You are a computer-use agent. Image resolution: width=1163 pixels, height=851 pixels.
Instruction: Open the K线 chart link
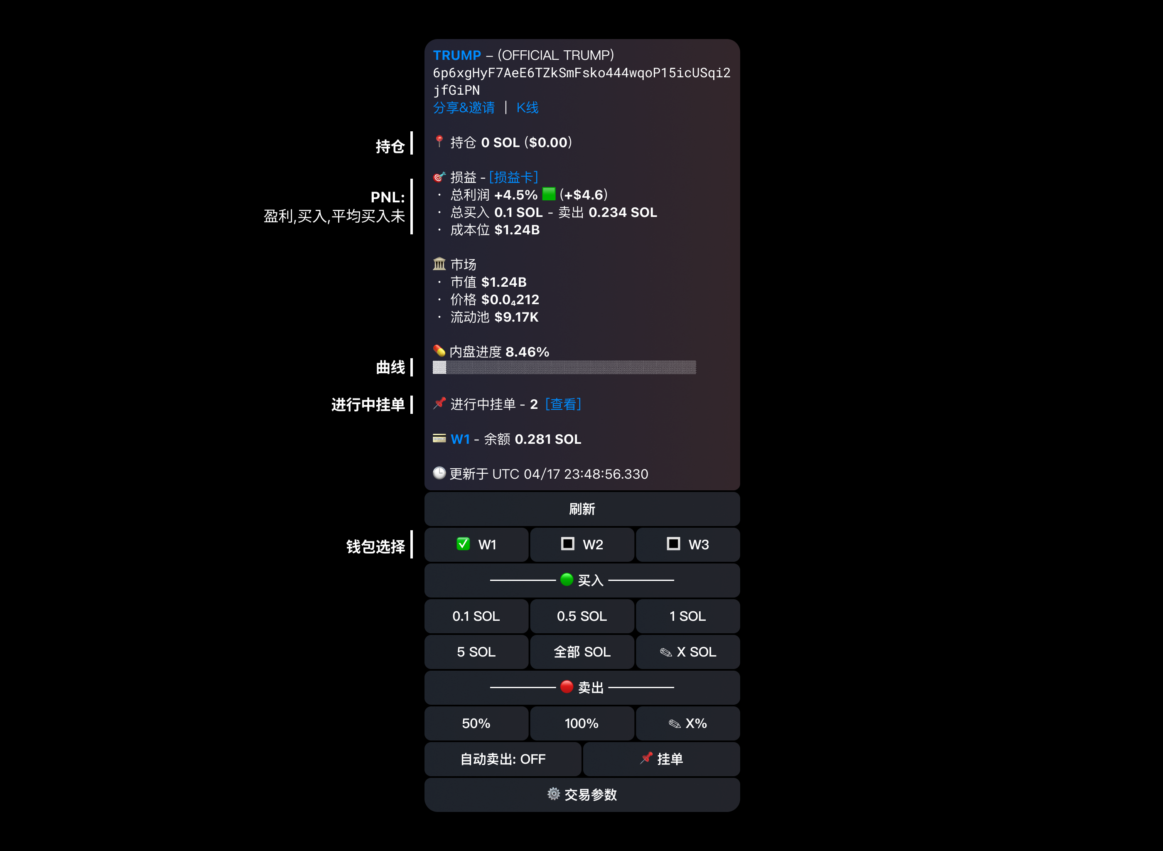[527, 108]
